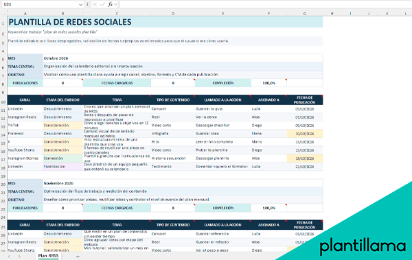
Task: Click inside the formula bar field
Action: point(265,5)
